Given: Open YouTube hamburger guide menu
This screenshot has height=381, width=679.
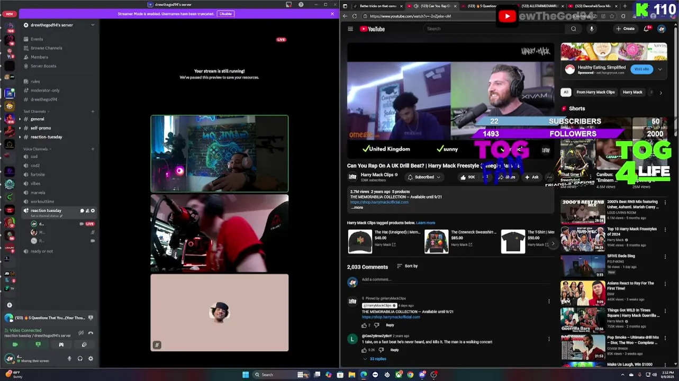Looking at the screenshot, I should [350, 29].
